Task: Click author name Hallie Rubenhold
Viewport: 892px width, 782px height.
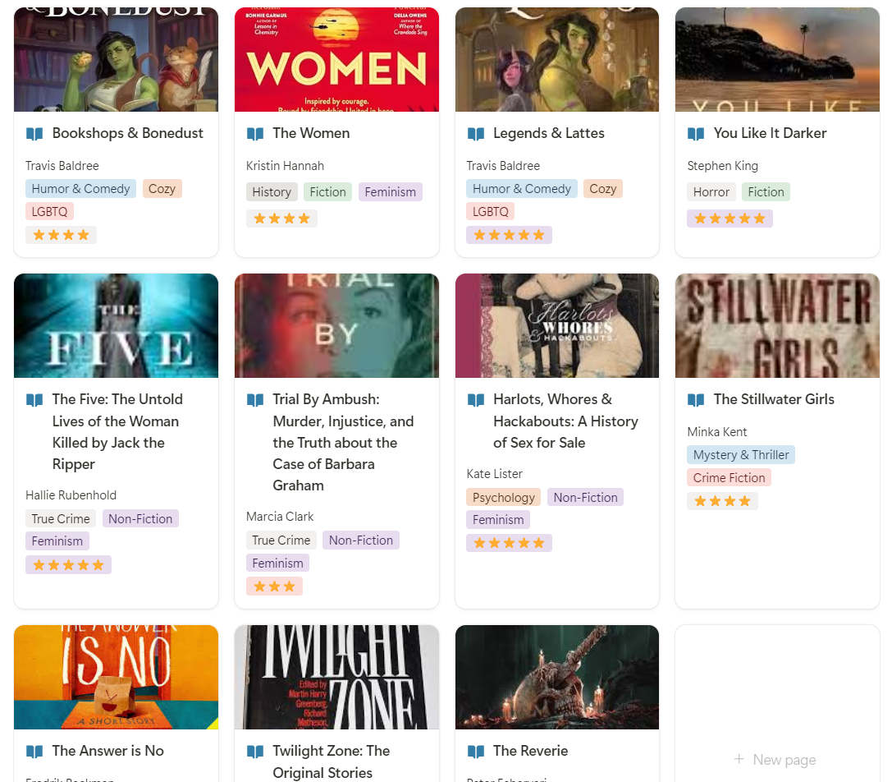Action: pos(71,495)
